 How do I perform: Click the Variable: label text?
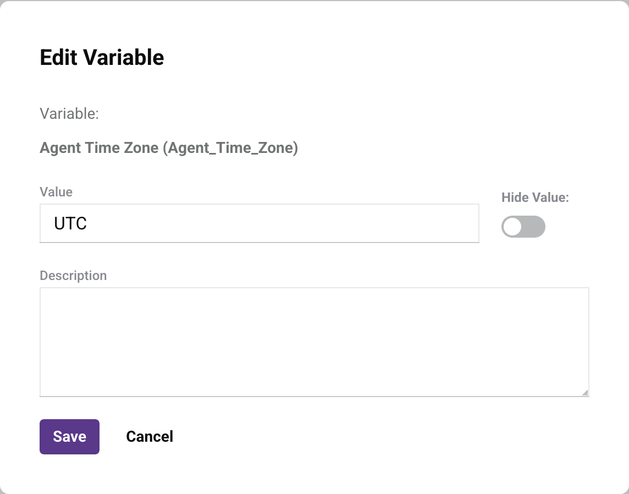(x=69, y=113)
